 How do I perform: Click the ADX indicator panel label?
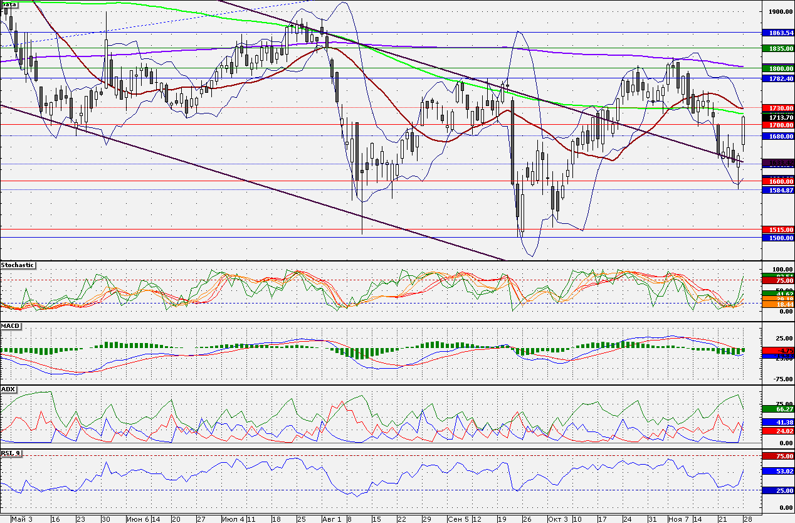click(x=8, y=389)
